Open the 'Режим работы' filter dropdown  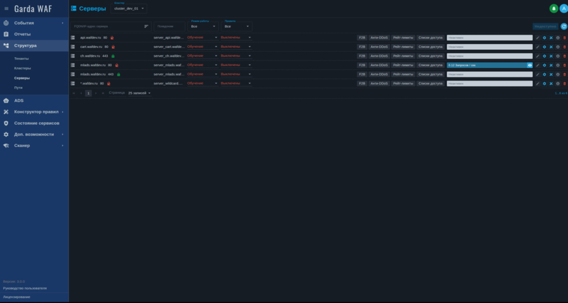click(203, 26)
